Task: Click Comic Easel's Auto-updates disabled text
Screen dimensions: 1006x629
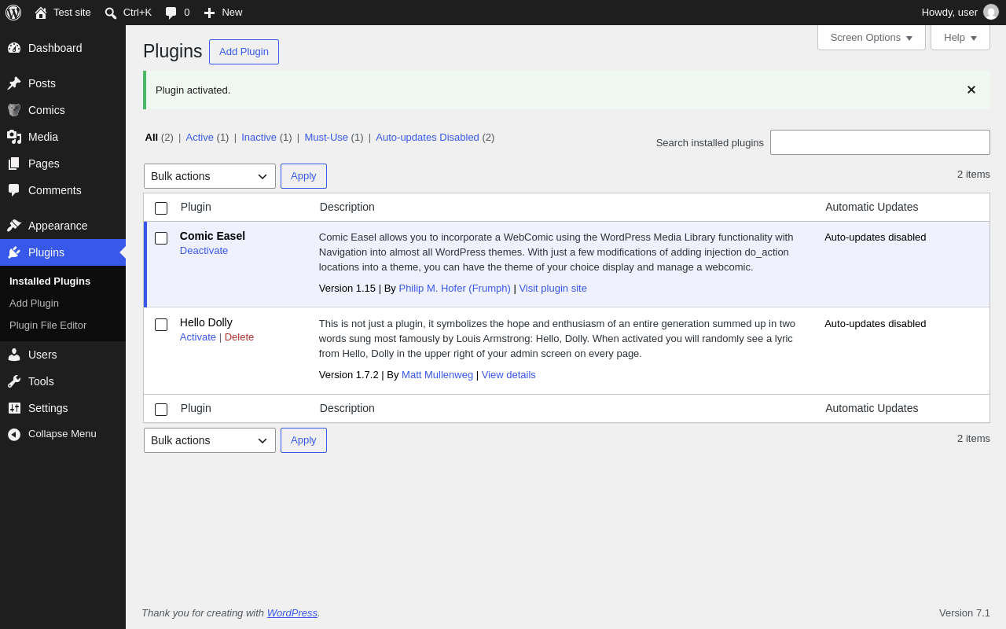Action: [x=876, y=237]
